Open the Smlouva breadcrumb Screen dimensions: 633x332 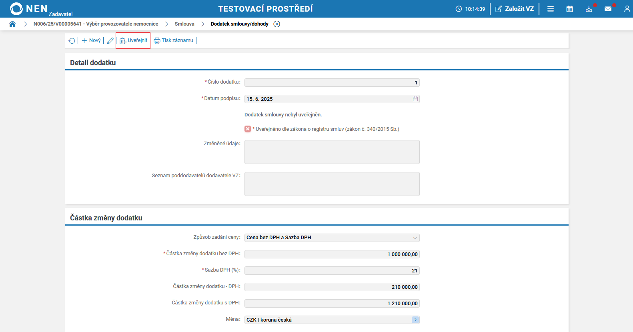(184, 24)
